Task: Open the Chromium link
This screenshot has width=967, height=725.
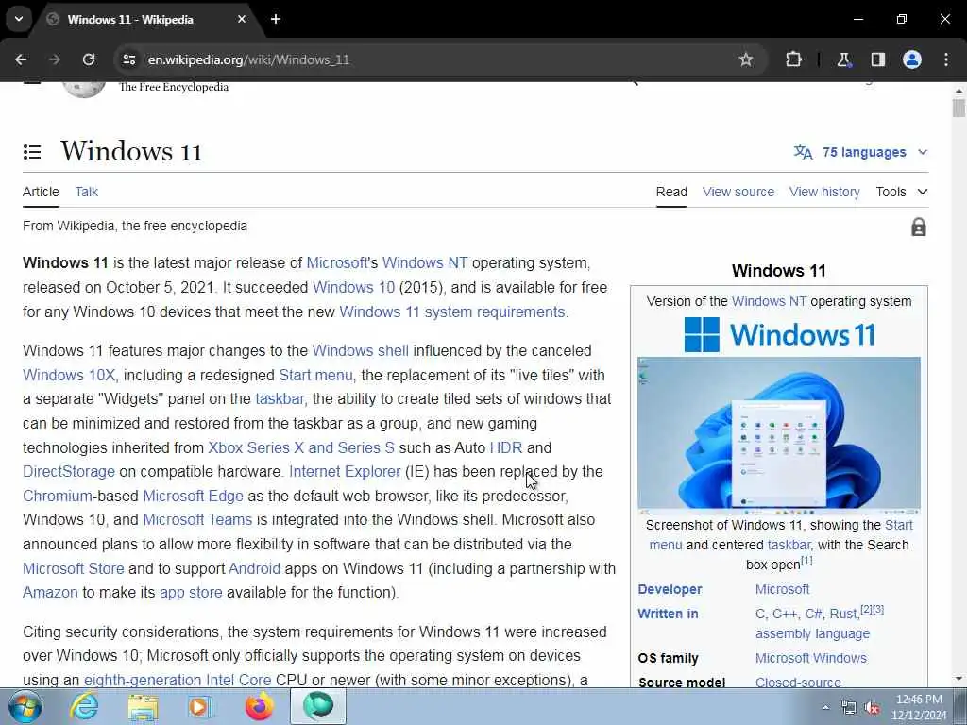Action: (x=58, y=496)
